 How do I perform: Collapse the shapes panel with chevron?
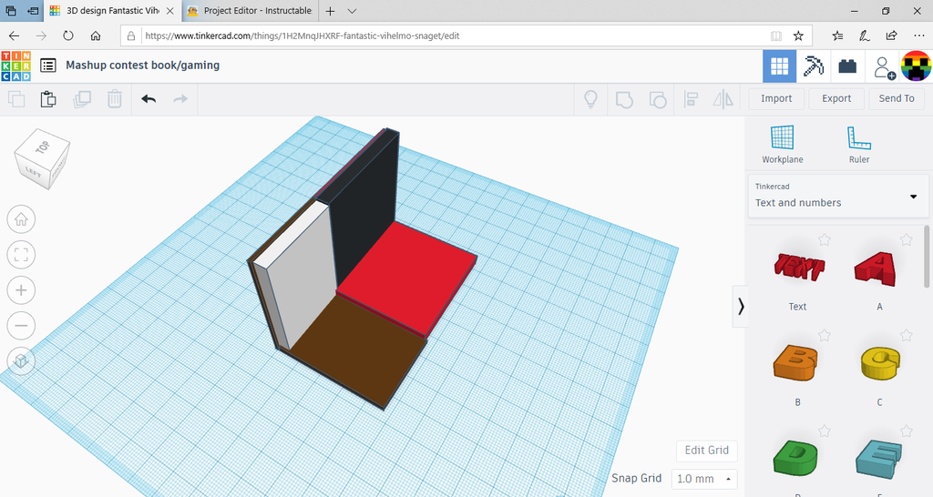tap(740, 307)
